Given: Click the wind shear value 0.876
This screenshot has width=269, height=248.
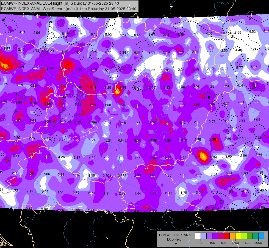Looking at the screenshot, I should pos(182,140).
